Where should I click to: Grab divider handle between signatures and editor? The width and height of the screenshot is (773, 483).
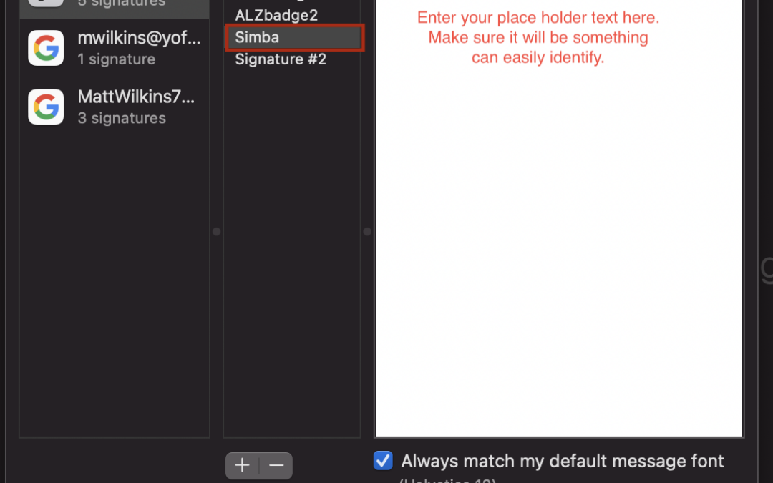point(367,231)
